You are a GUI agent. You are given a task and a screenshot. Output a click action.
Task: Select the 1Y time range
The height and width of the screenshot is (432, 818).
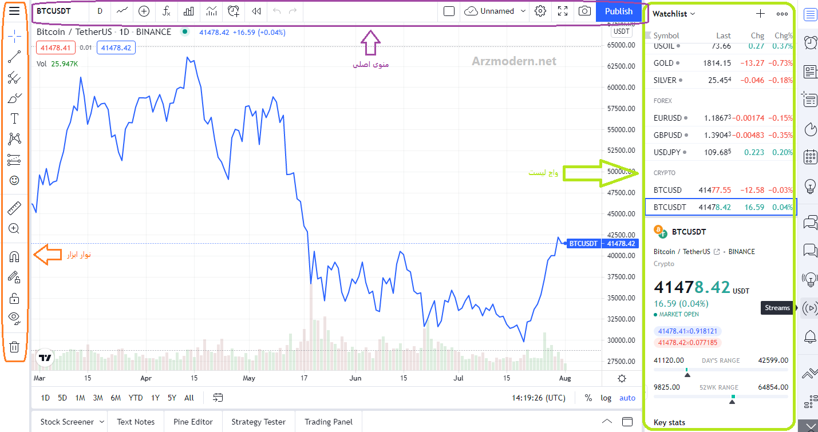pos(155,398)
